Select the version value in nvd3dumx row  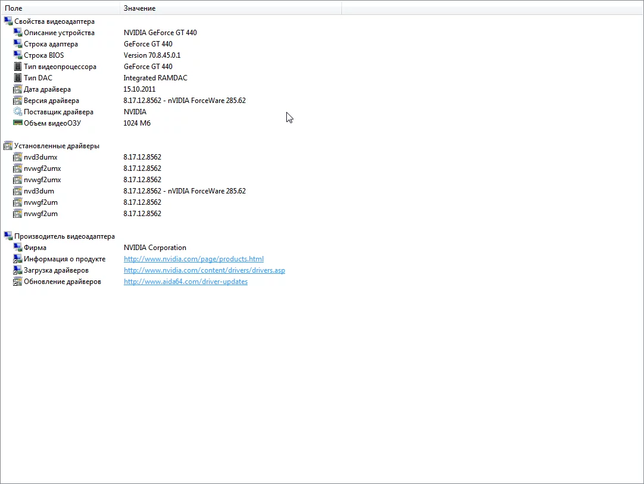click(x=142, y=157)
